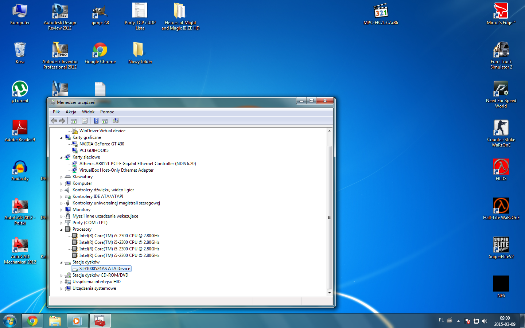This screenshot has height=328, width=525.
Task: Select Heroes of Might and Magic III folder
Action: pos(180,17)
